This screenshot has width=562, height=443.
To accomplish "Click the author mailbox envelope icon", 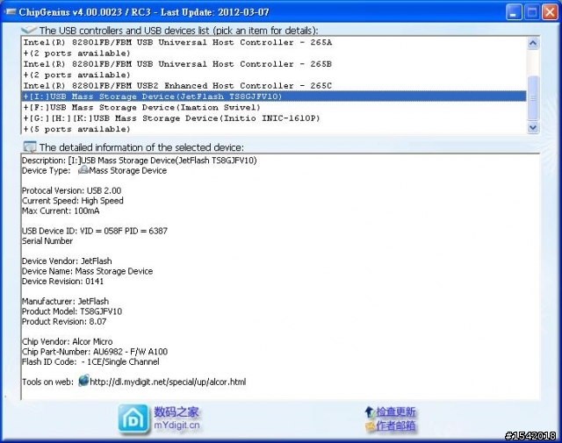I will [370, 426].
